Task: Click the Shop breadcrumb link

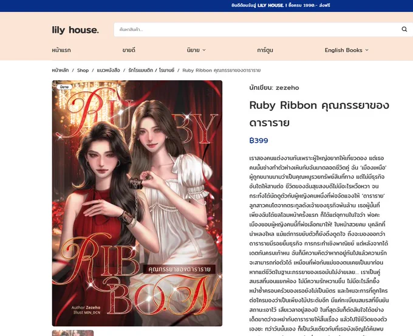Action: click(x=83, y=70)
